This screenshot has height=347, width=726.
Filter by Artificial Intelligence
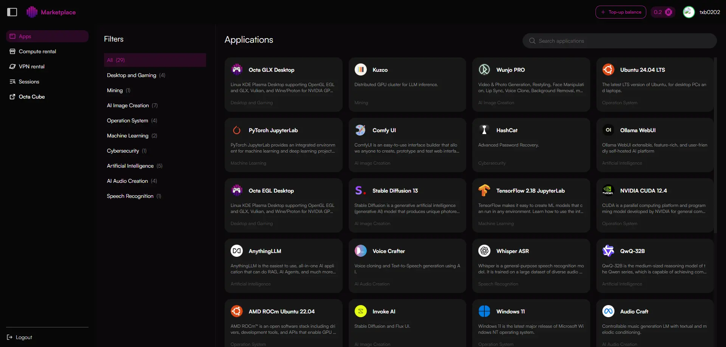155,166
